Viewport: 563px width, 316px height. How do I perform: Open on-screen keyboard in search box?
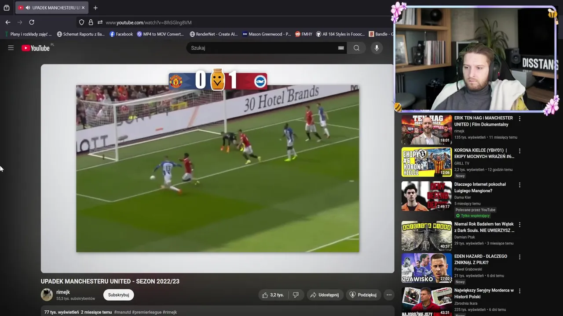[341, 48]
